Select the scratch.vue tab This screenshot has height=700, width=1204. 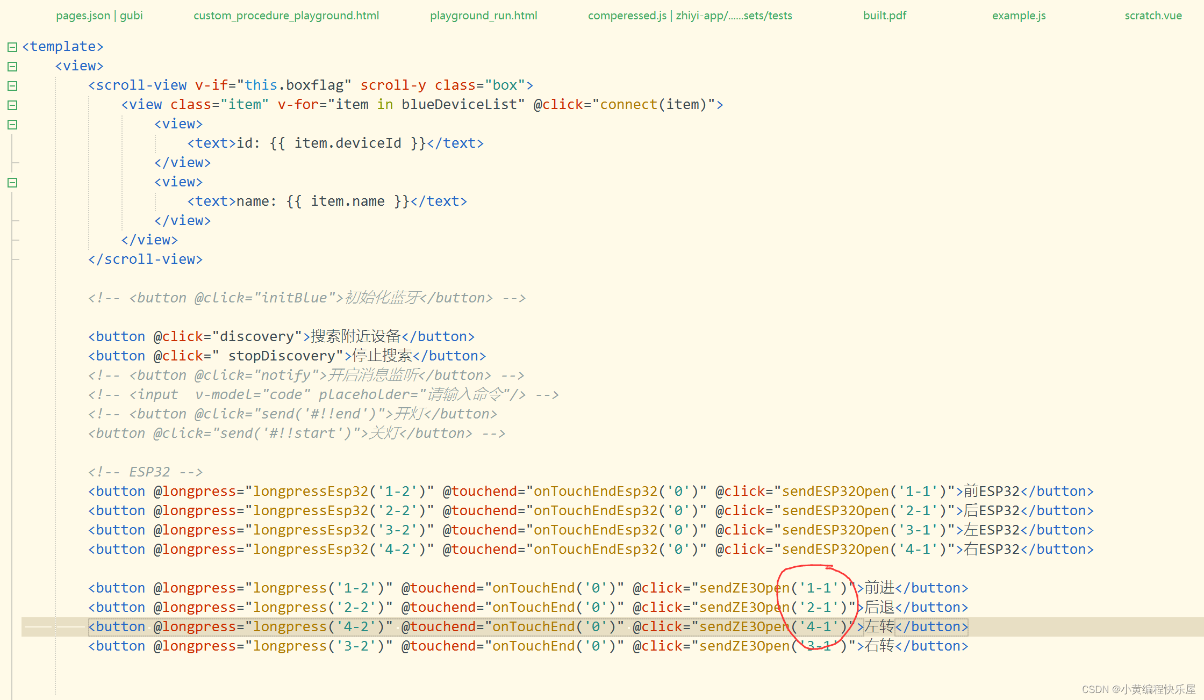pyautogui.click(x=1153, y=16)
